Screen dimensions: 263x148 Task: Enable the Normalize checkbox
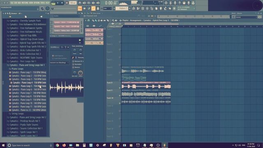click(x=73, y=64)
